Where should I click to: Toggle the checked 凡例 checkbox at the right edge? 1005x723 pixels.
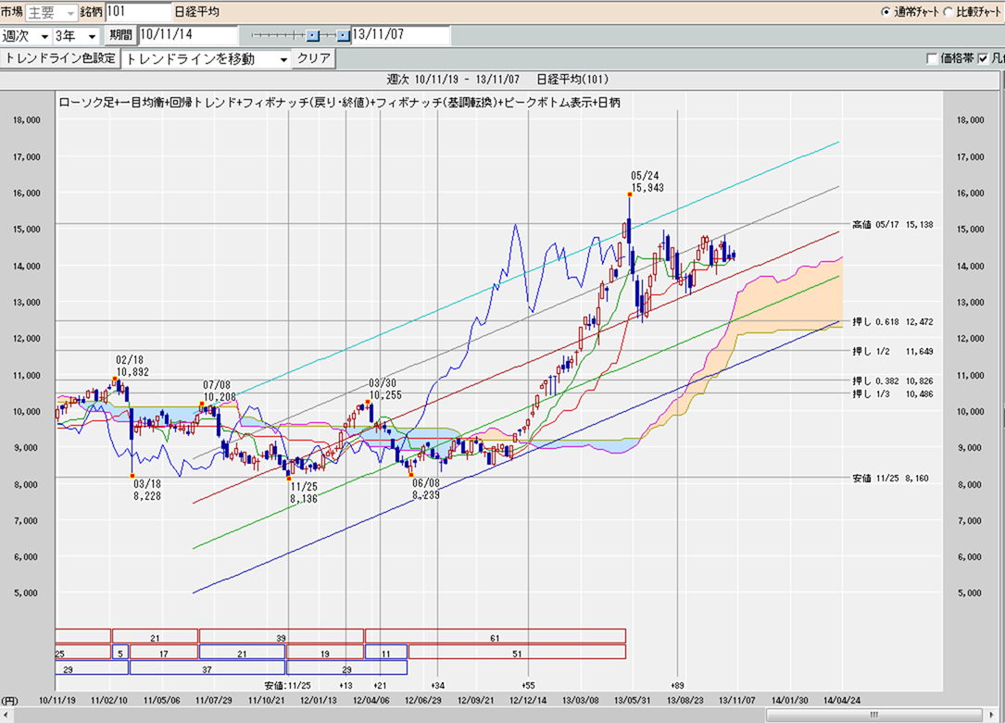pos(983,59)
